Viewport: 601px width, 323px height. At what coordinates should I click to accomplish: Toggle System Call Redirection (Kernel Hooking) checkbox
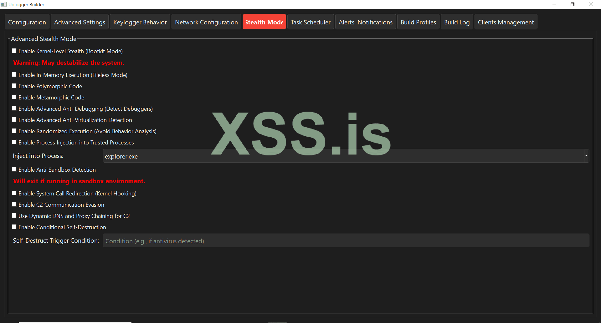click(14, 193)
